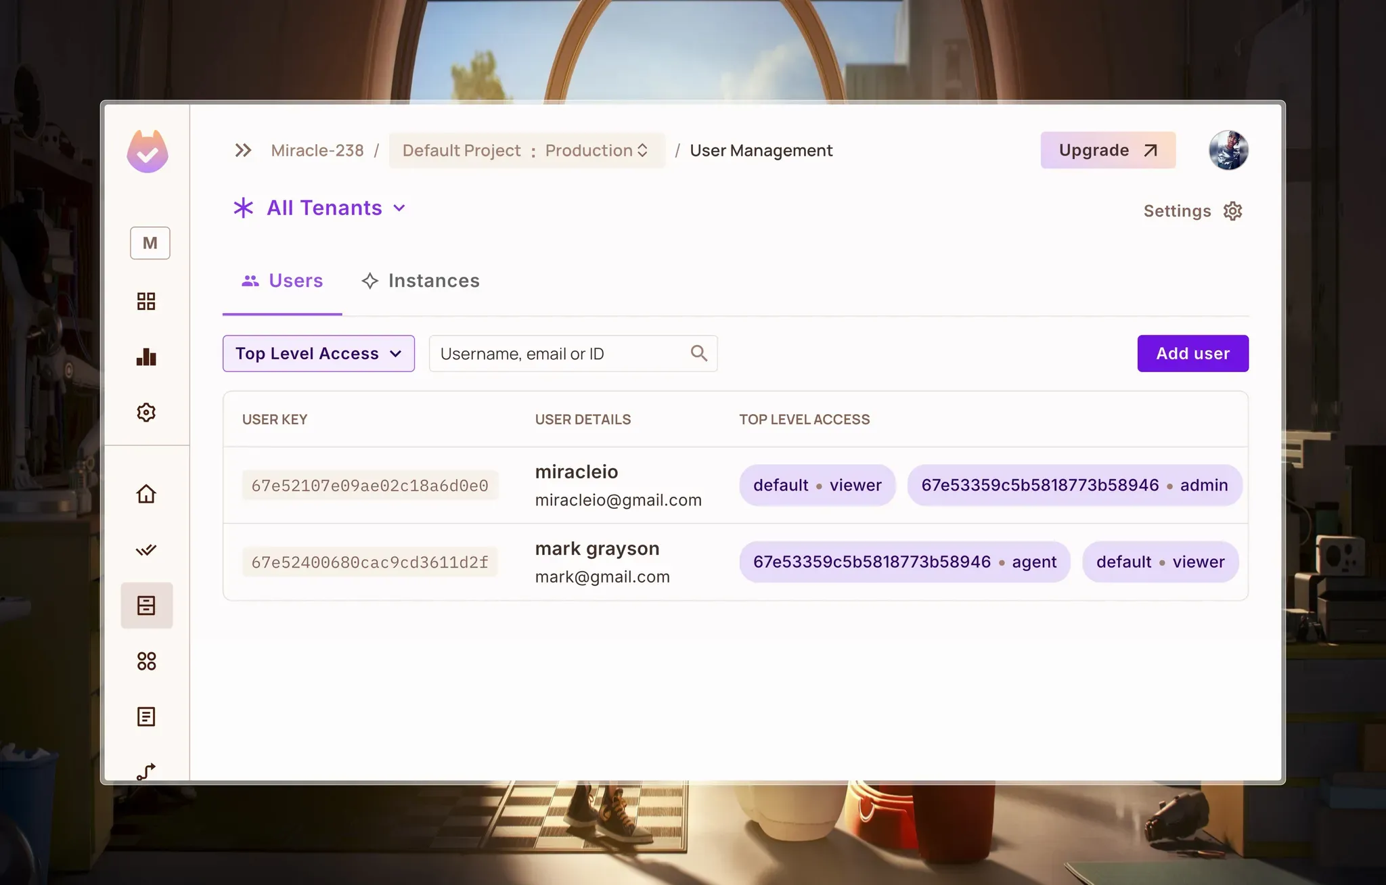Expand the Top Level Access filter
This screenshot has height=885, width=1386.
click(319, 353)
